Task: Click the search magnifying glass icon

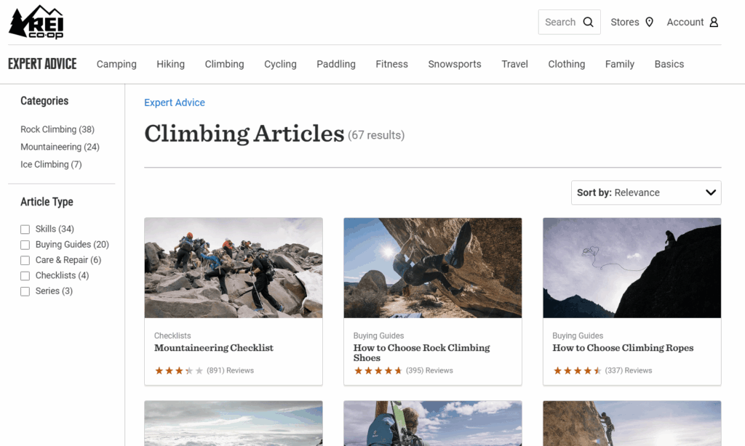Action: tap(589, 22)
